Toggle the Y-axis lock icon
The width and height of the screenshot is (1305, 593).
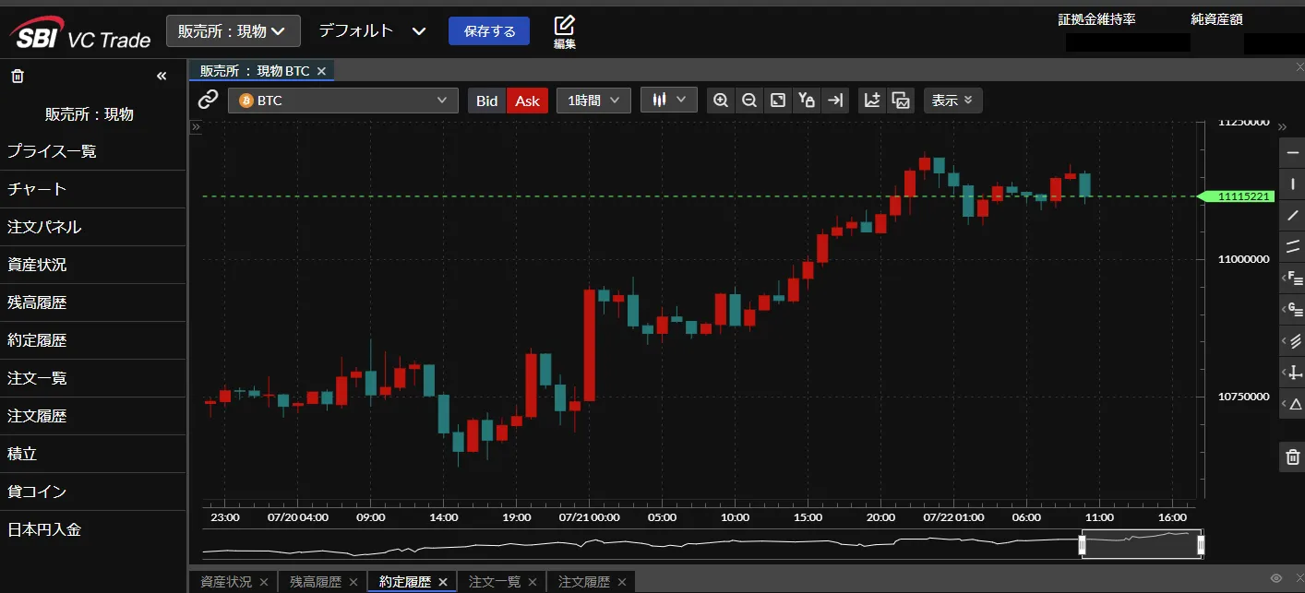point(807,101)
